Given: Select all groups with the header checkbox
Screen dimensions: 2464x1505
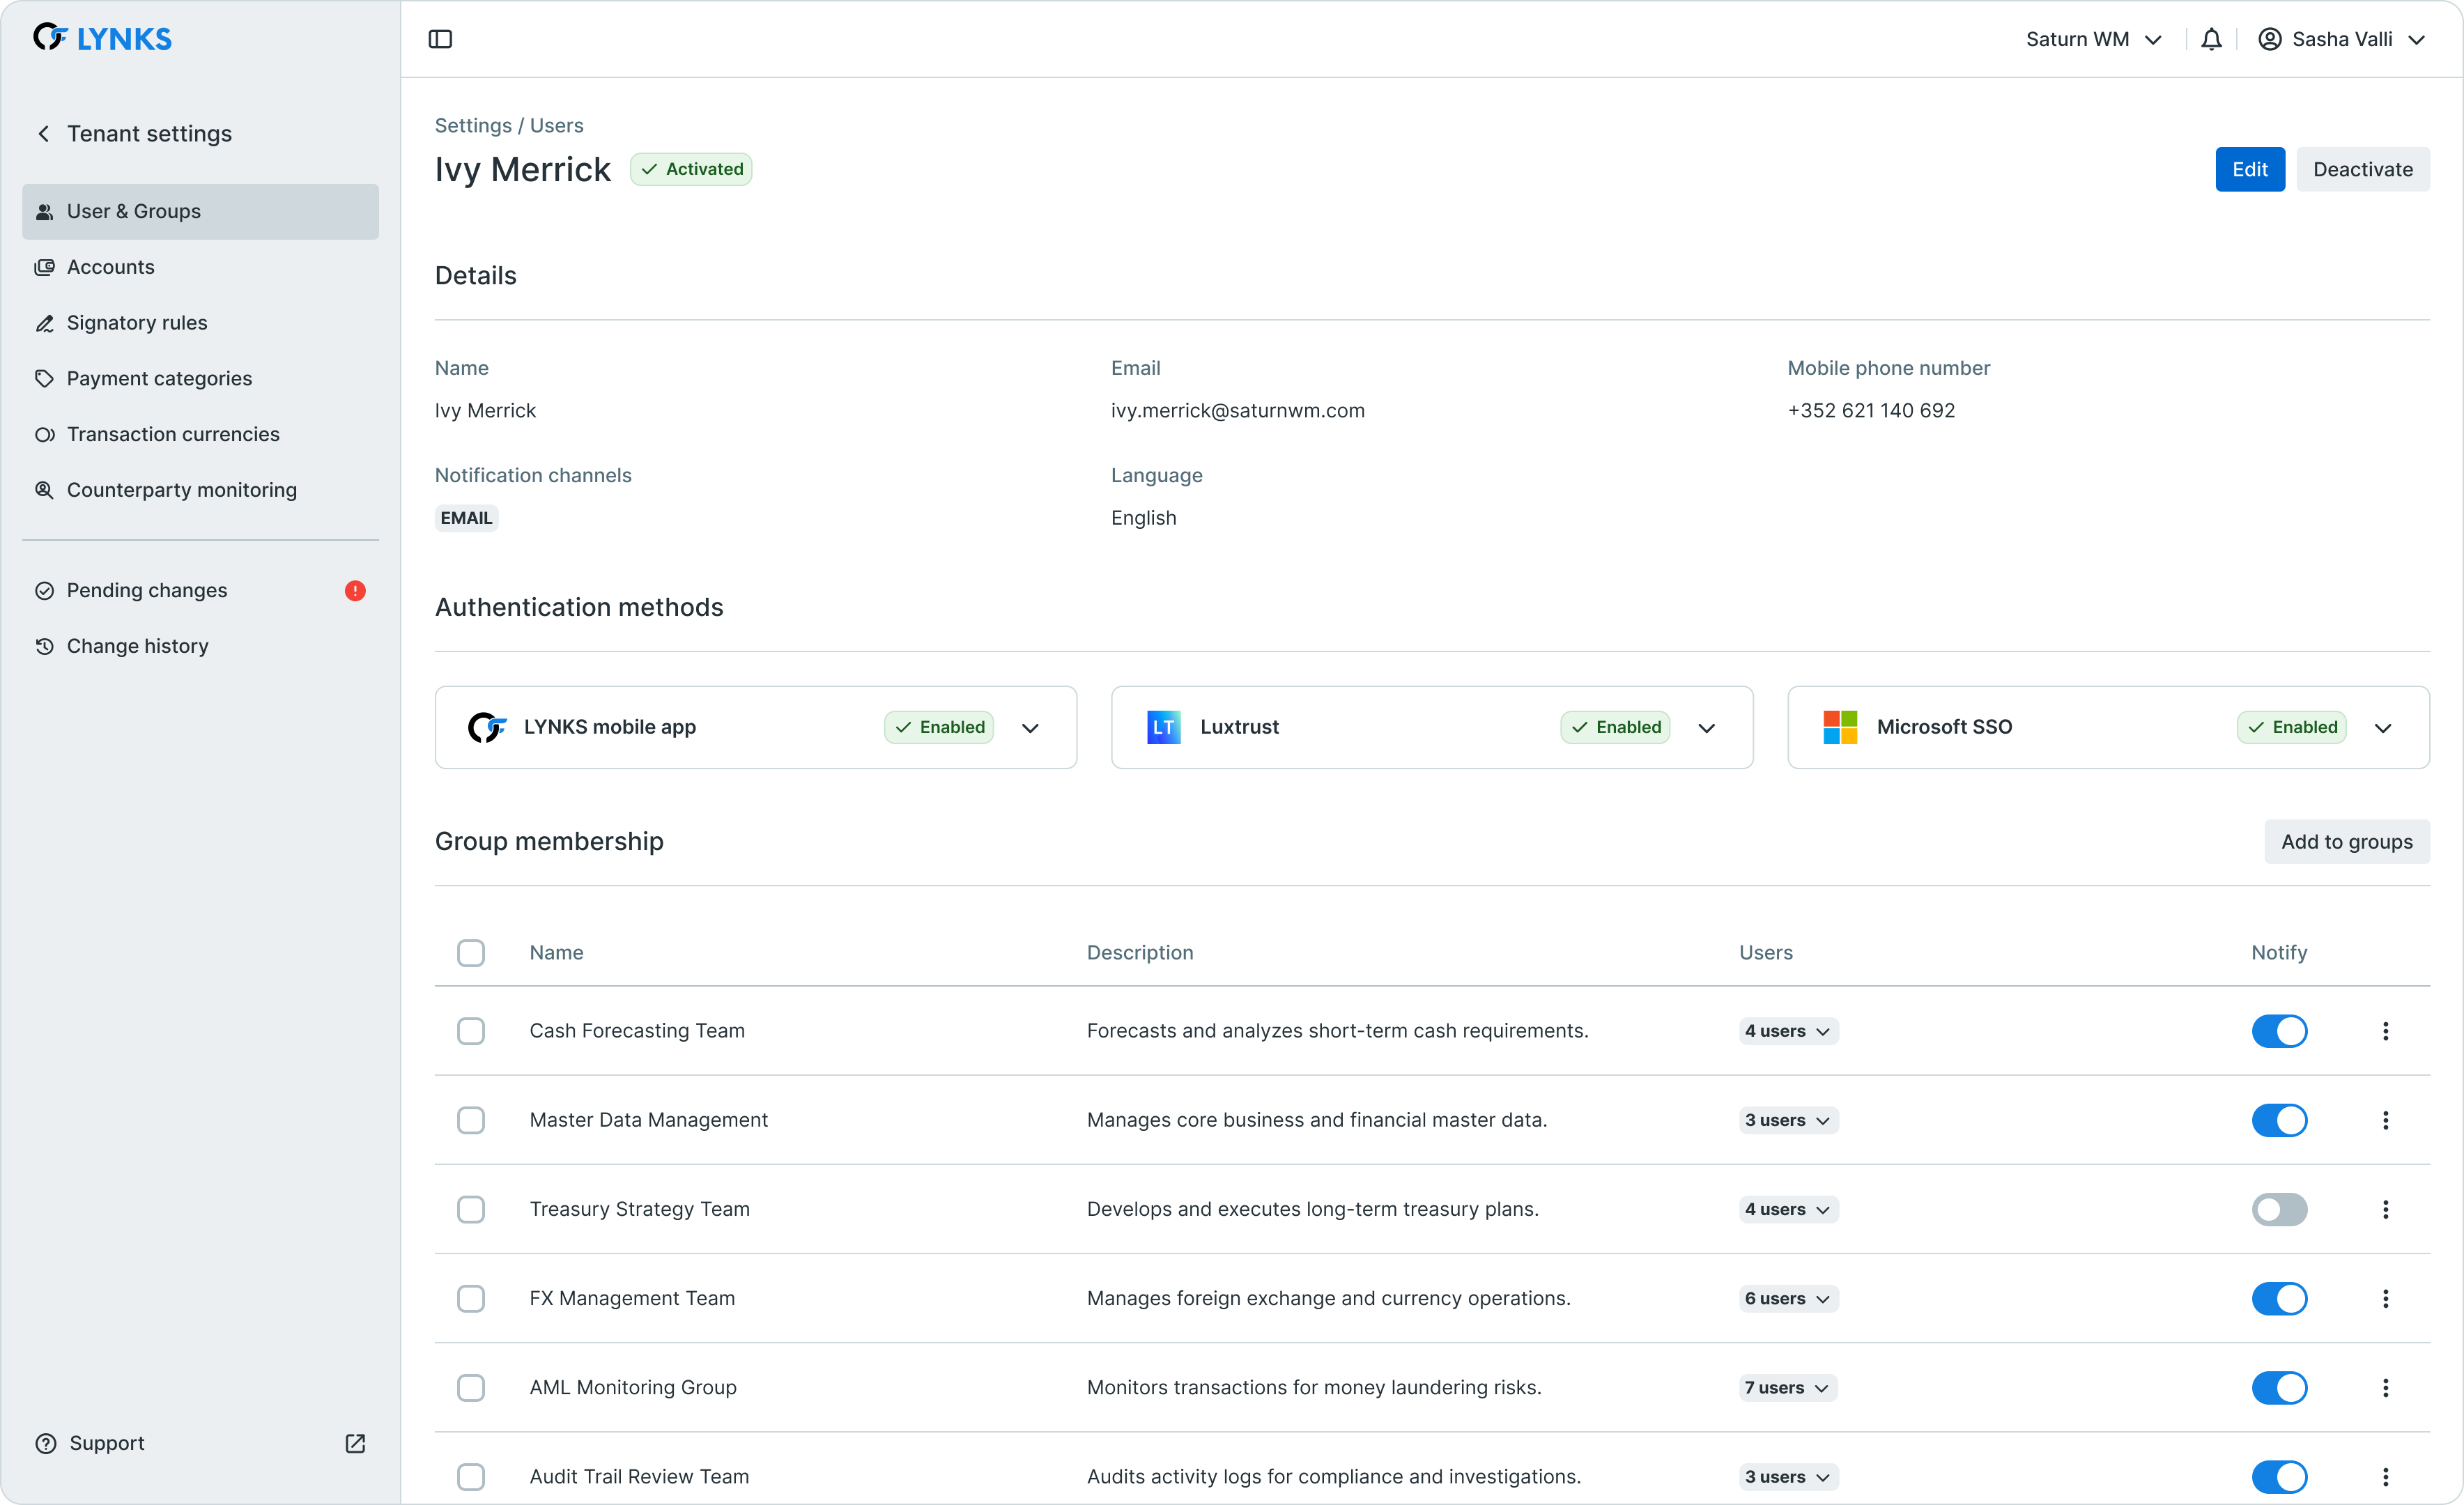Looking at the screenshot, I should pyautogui.click(x=471, y=953).
